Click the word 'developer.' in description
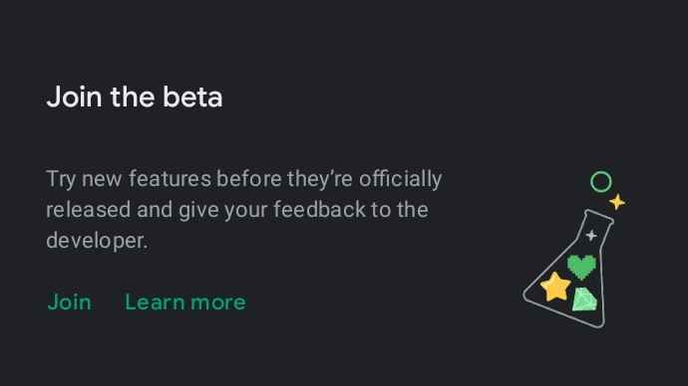Viewport: 688px width, 386px height. [97, 241]
